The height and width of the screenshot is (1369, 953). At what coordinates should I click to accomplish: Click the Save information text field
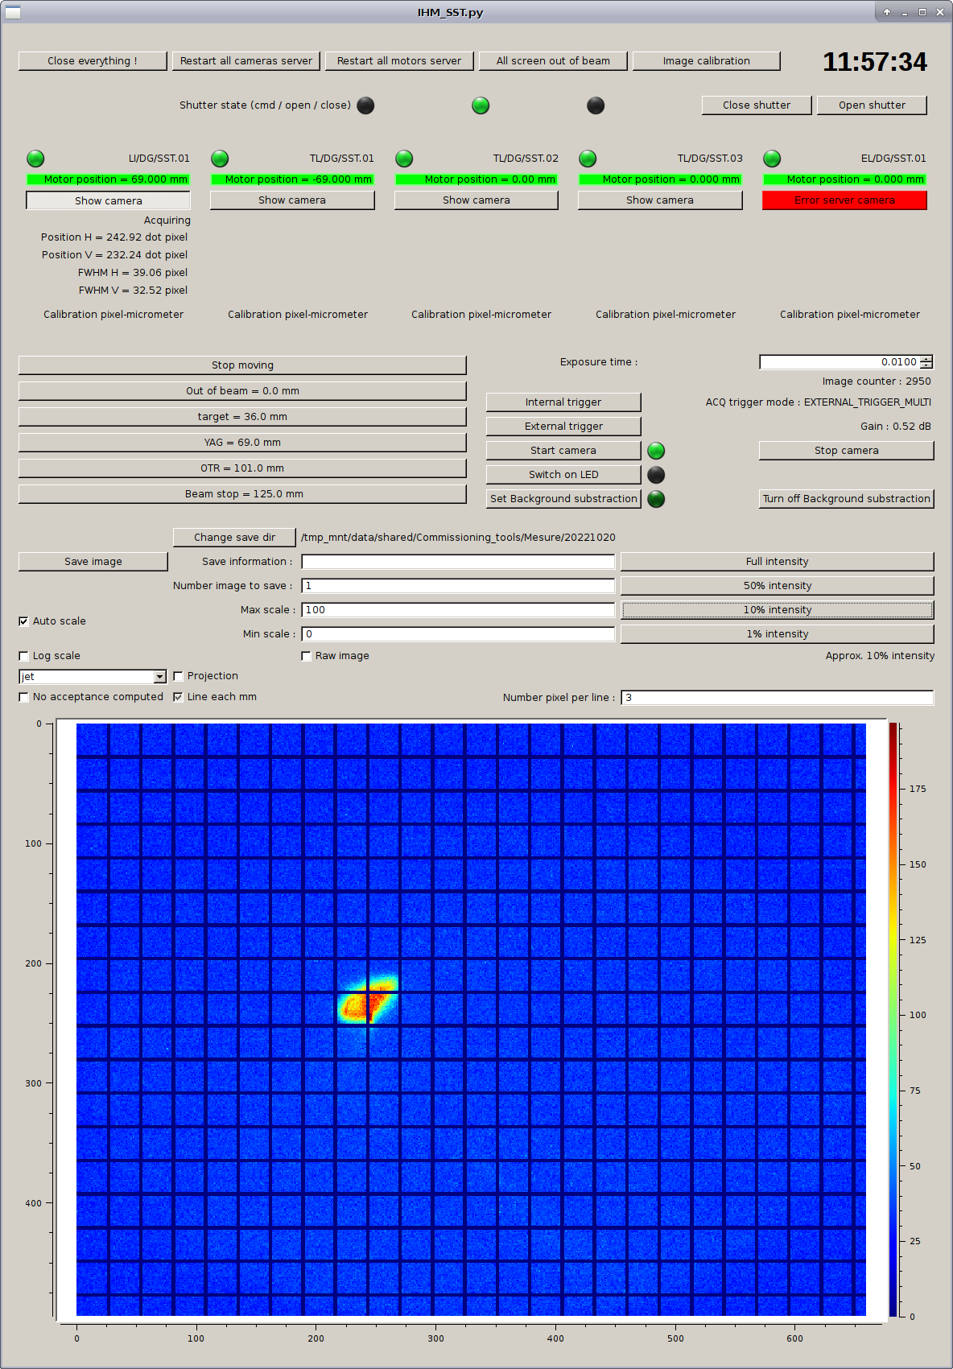(x=458, y=562)
